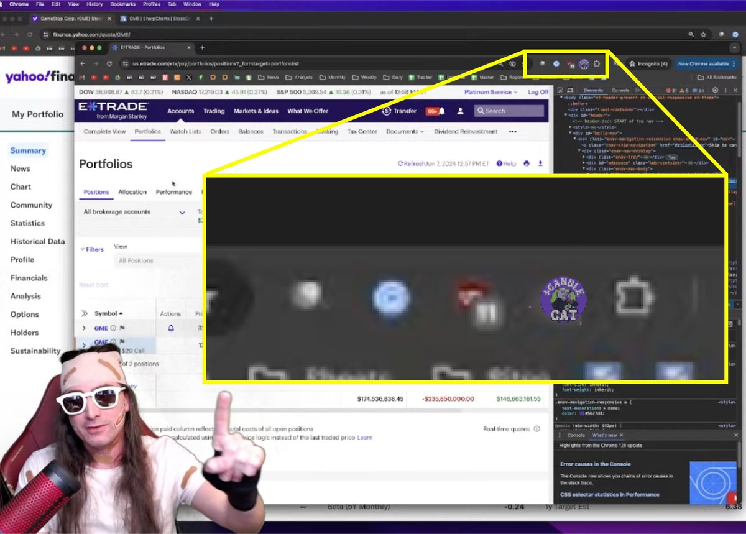
Task: Open the All Positions view dropdown
Action: (x=159, y=260)
